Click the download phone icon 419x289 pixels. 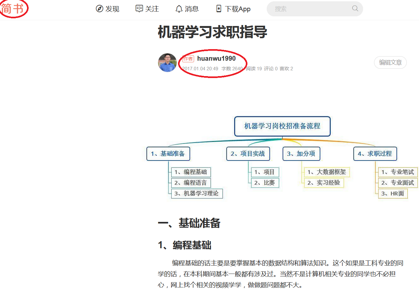tap(219, 9)
